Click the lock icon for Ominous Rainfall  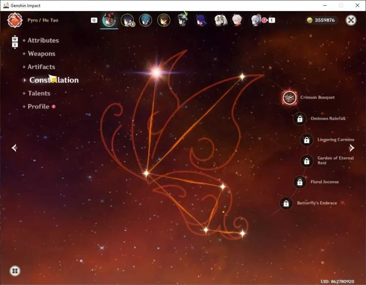300,119
